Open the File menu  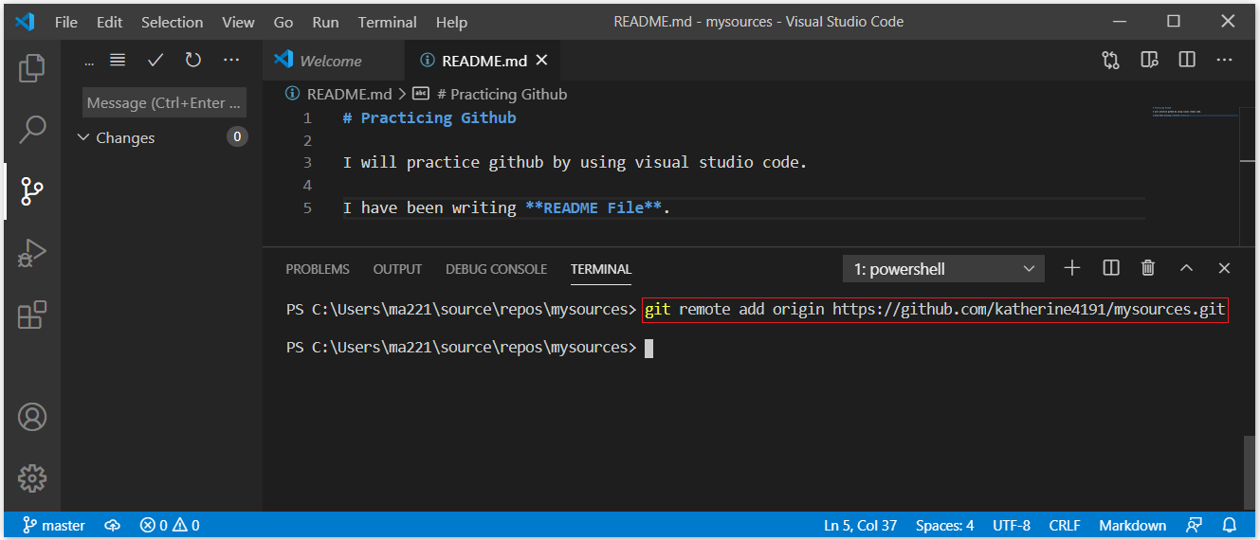[66, 22]
